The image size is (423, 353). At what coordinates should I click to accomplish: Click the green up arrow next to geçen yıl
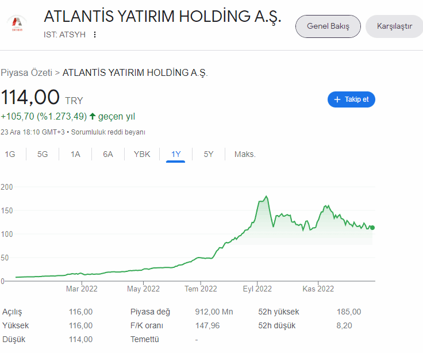tap(93, 116)
